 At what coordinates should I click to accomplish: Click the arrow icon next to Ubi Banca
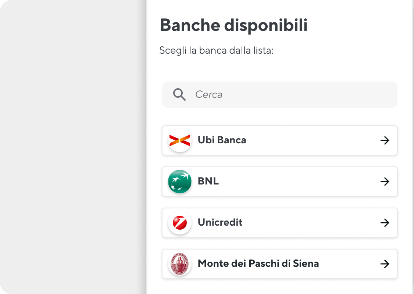(x=385, y=140)
